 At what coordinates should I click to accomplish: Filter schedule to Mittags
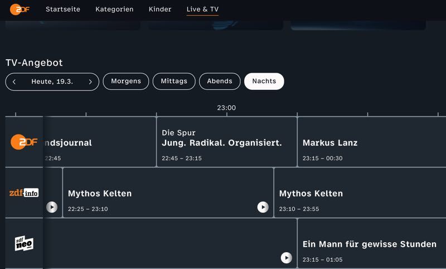click(174, 81)
